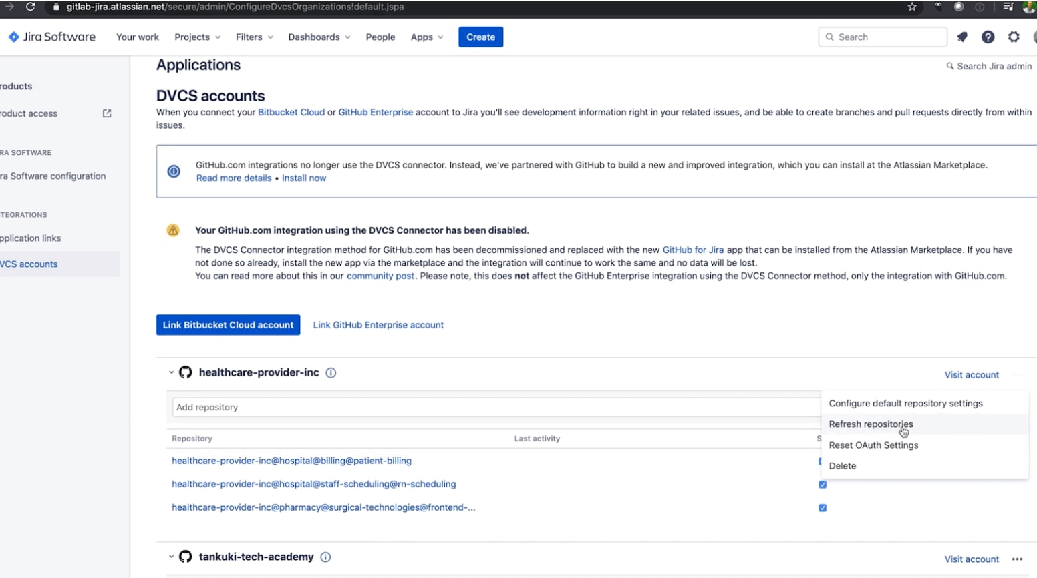Click the Jira Software logo
1037x578 pixels.
[x=52, y=37]
